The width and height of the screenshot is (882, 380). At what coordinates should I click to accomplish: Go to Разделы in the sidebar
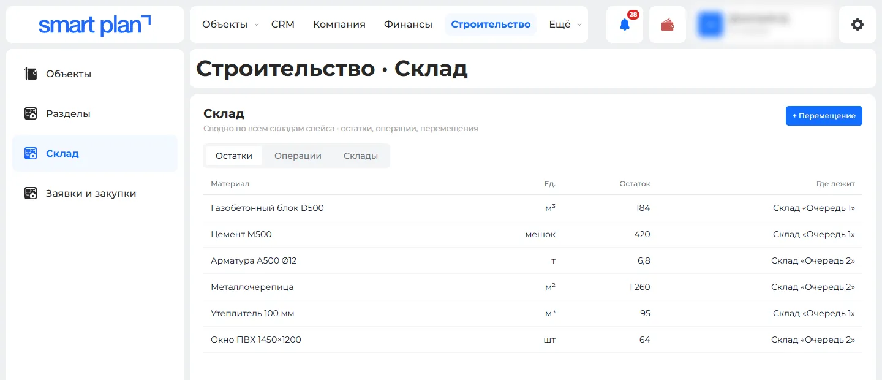pyautogui.click(x=95, y=114)
